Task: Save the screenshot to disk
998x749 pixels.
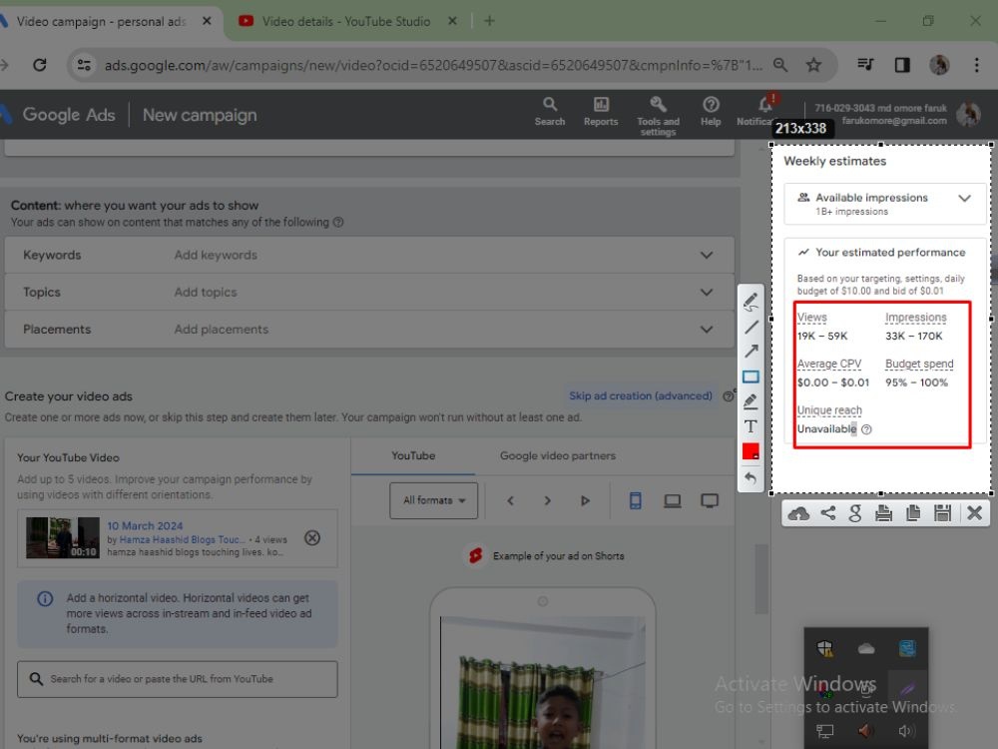Action: 942,513
